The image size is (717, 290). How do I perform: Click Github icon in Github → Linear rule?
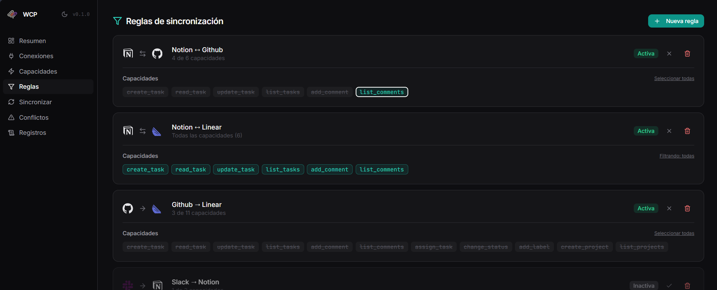coord(128,208)
